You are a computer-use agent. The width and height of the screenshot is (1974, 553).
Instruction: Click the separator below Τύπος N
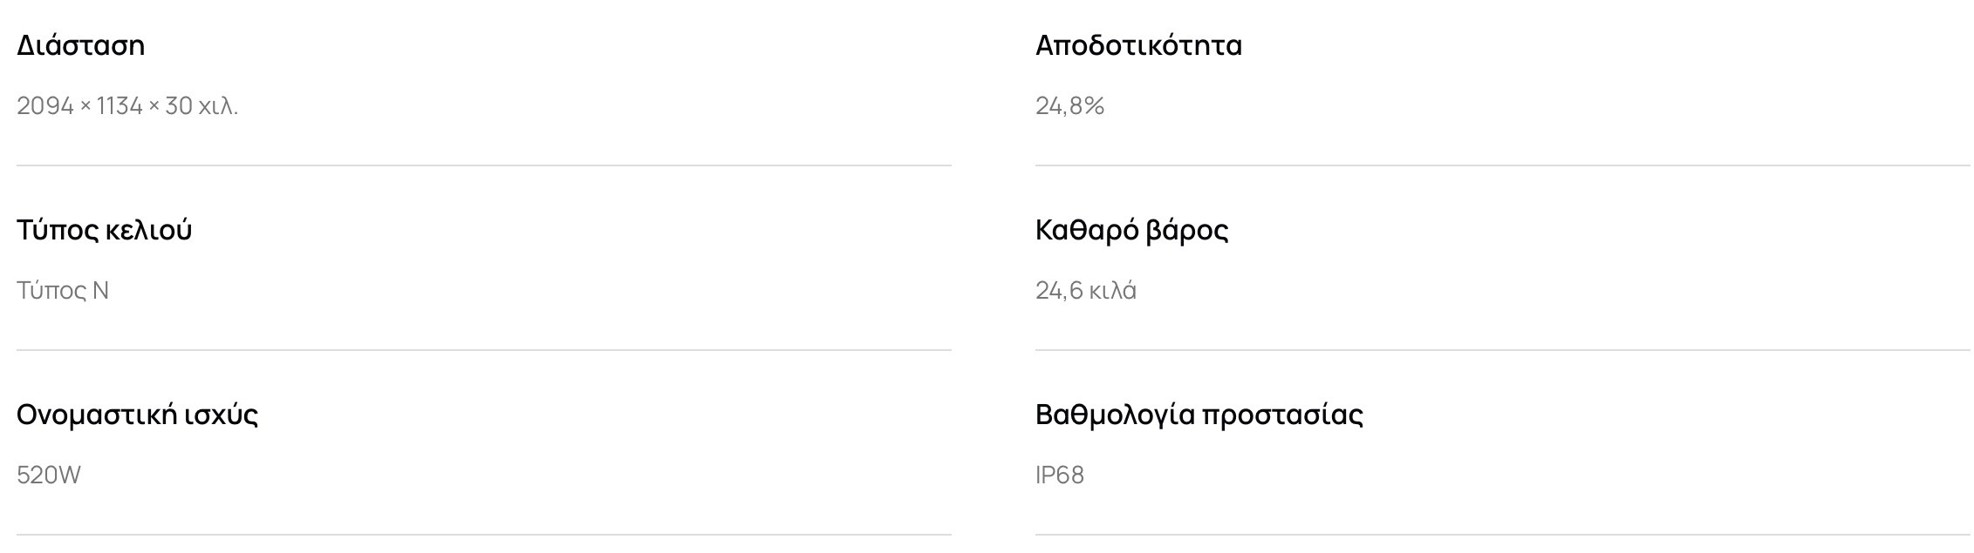click(x=483, y=350)
